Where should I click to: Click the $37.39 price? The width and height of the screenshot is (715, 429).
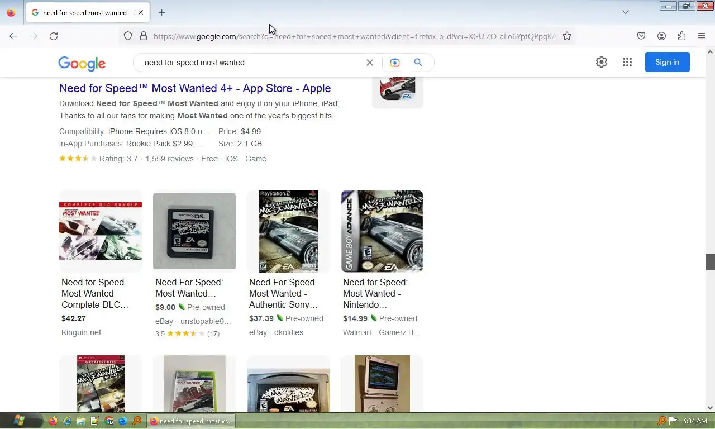tap(261, 318)
